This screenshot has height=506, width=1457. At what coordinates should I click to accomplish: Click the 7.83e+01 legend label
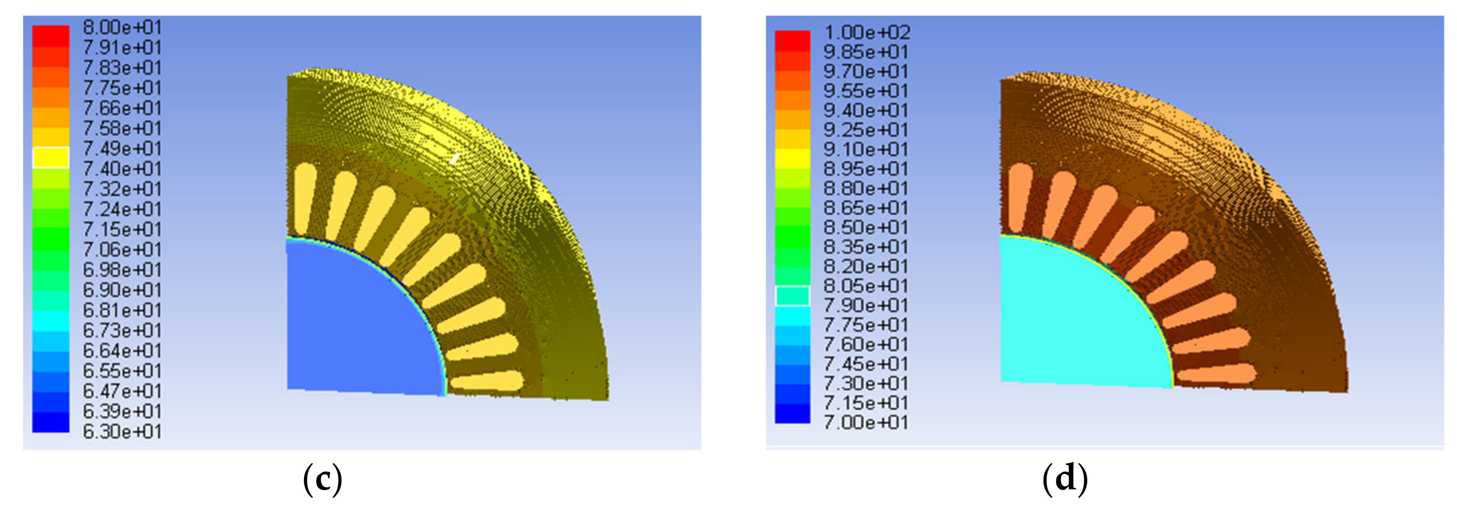(122, 68)
